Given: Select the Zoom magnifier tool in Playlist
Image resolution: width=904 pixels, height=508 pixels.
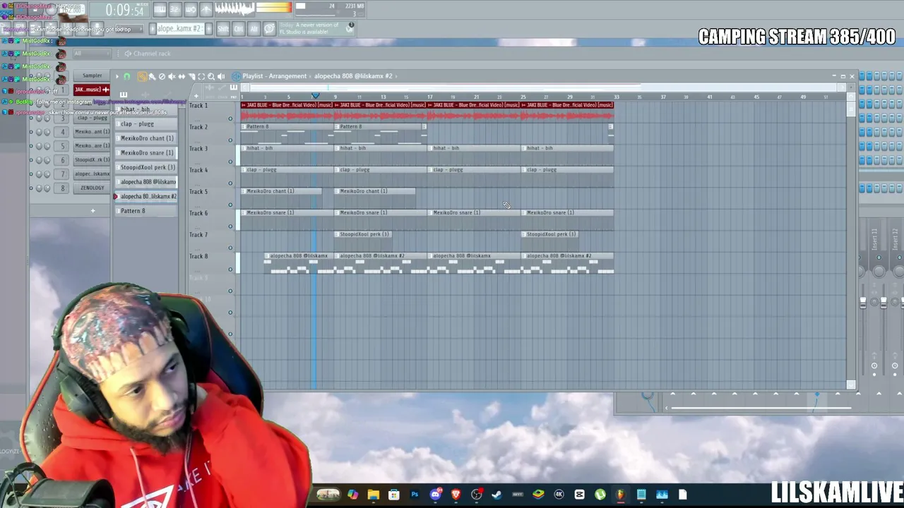Looking at the screenshot, I should tap(211, 76).
